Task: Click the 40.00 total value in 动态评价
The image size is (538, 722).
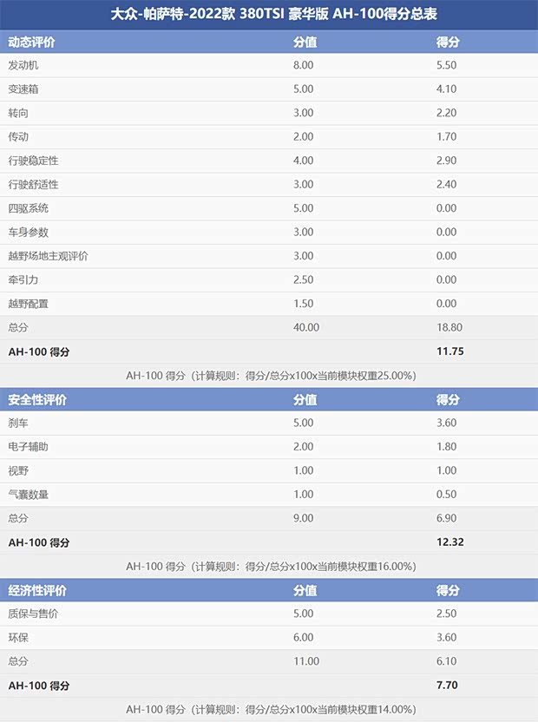Action: 306,327
